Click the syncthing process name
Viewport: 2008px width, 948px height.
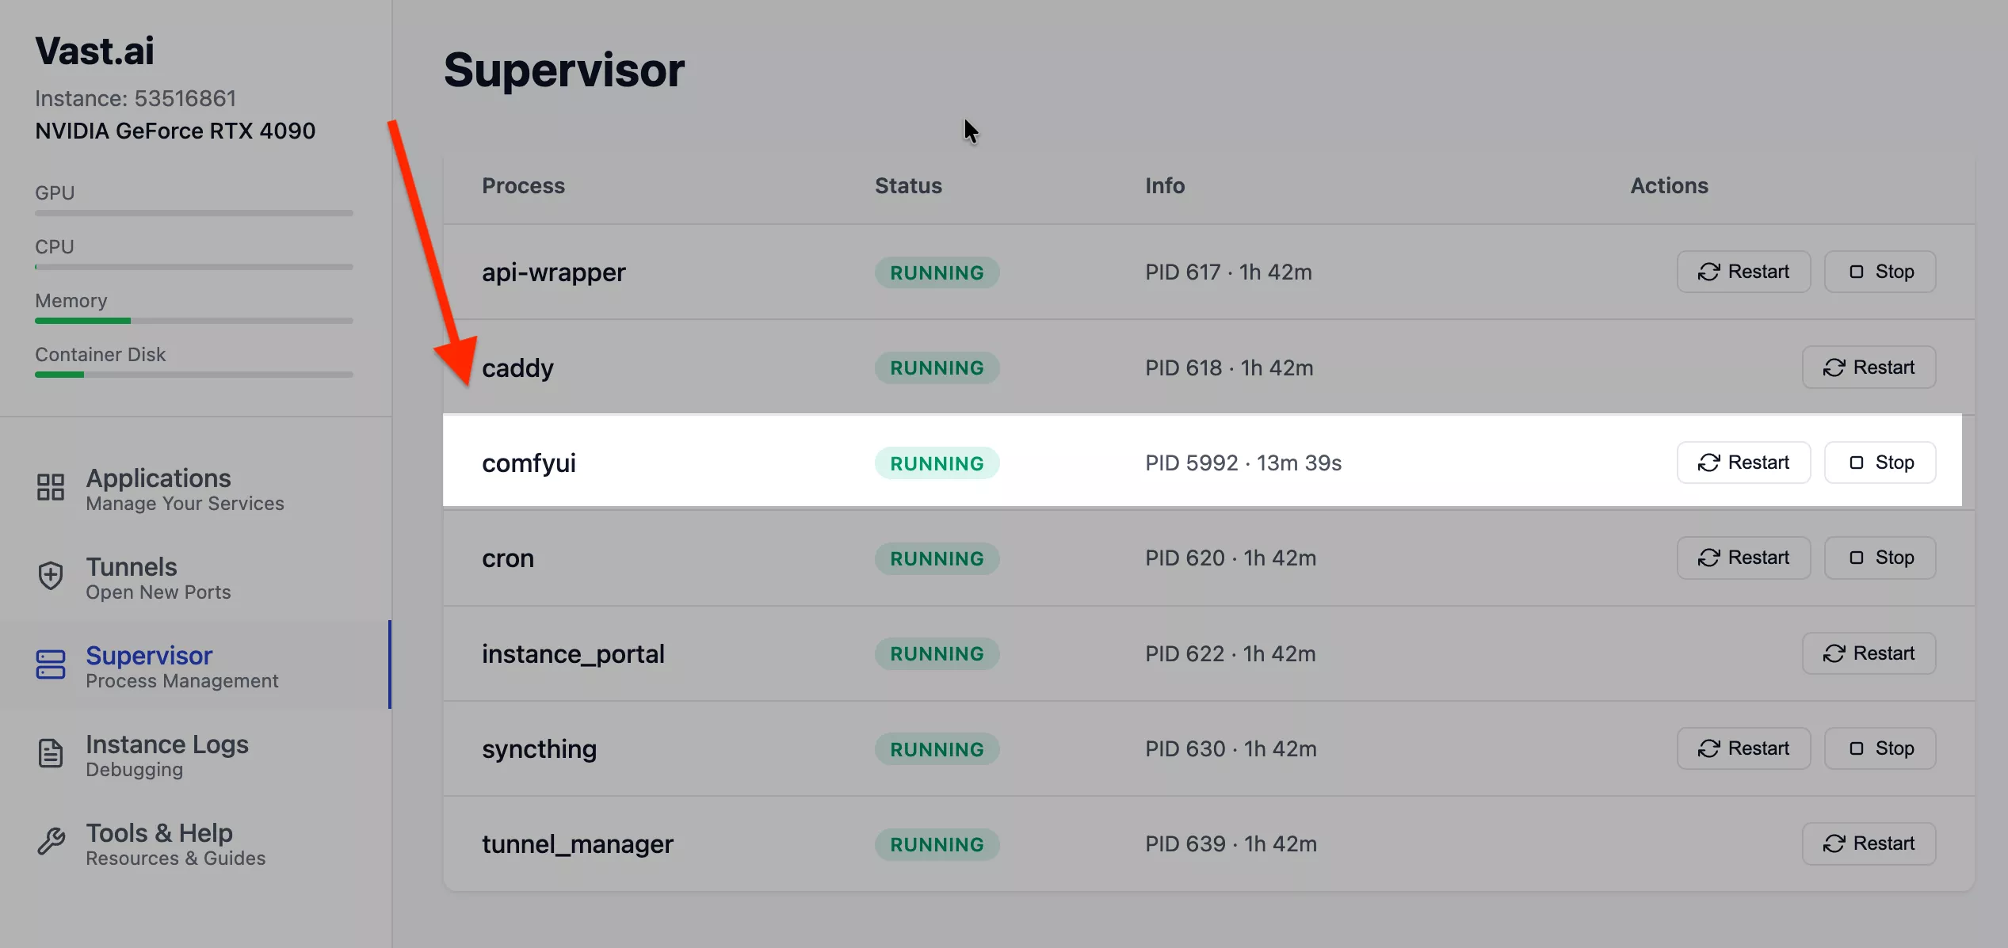(x=539, y=749)
